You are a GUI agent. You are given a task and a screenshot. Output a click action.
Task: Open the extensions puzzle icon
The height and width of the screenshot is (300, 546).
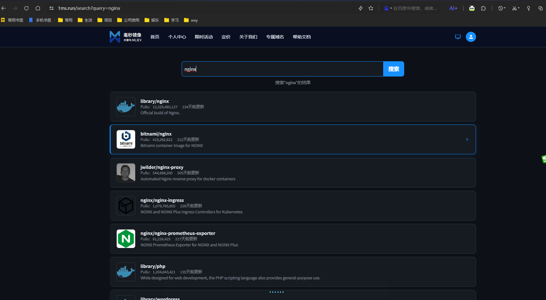point(483,8)
